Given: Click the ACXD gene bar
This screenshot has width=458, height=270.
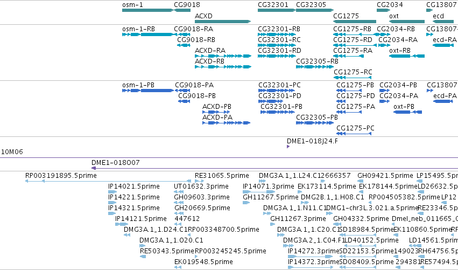Looking at the screenshot, I should pos(223,22).
